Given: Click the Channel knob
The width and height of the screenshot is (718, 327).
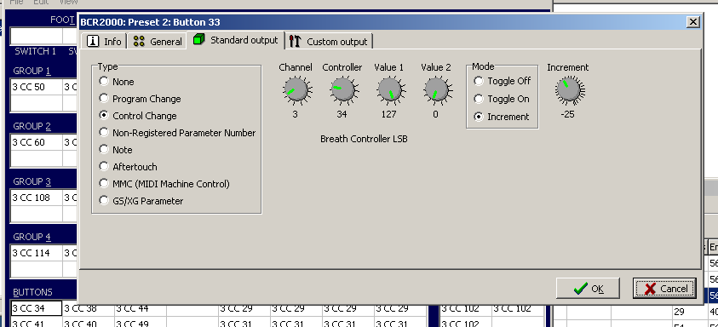Looking at the screenshot, I should coord(296,89).
